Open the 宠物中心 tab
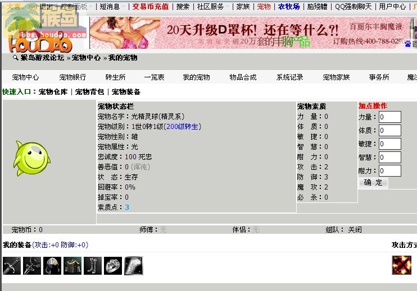This screenshot has width=417, height=291. point(25,77)
